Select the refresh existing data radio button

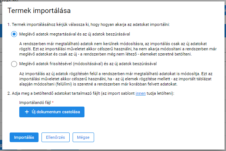(14, 64)
